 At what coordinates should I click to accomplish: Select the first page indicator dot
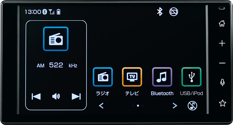133,106
